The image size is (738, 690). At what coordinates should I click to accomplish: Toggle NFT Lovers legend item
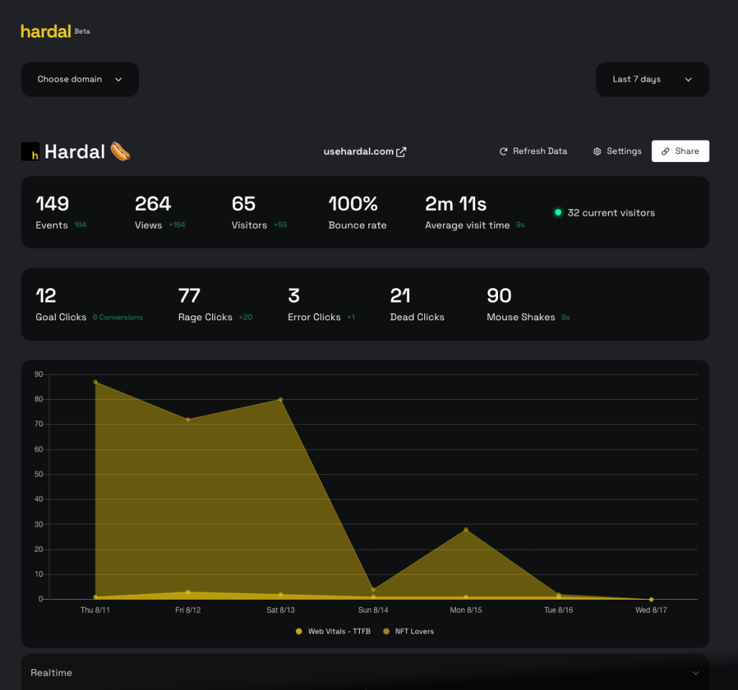408,631
